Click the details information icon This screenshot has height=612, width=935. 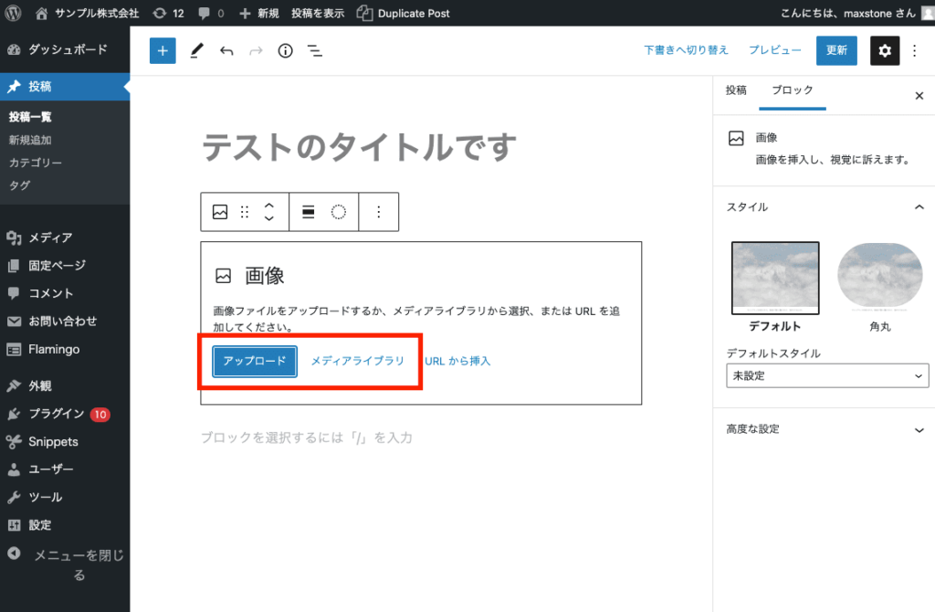pos(285,51)
